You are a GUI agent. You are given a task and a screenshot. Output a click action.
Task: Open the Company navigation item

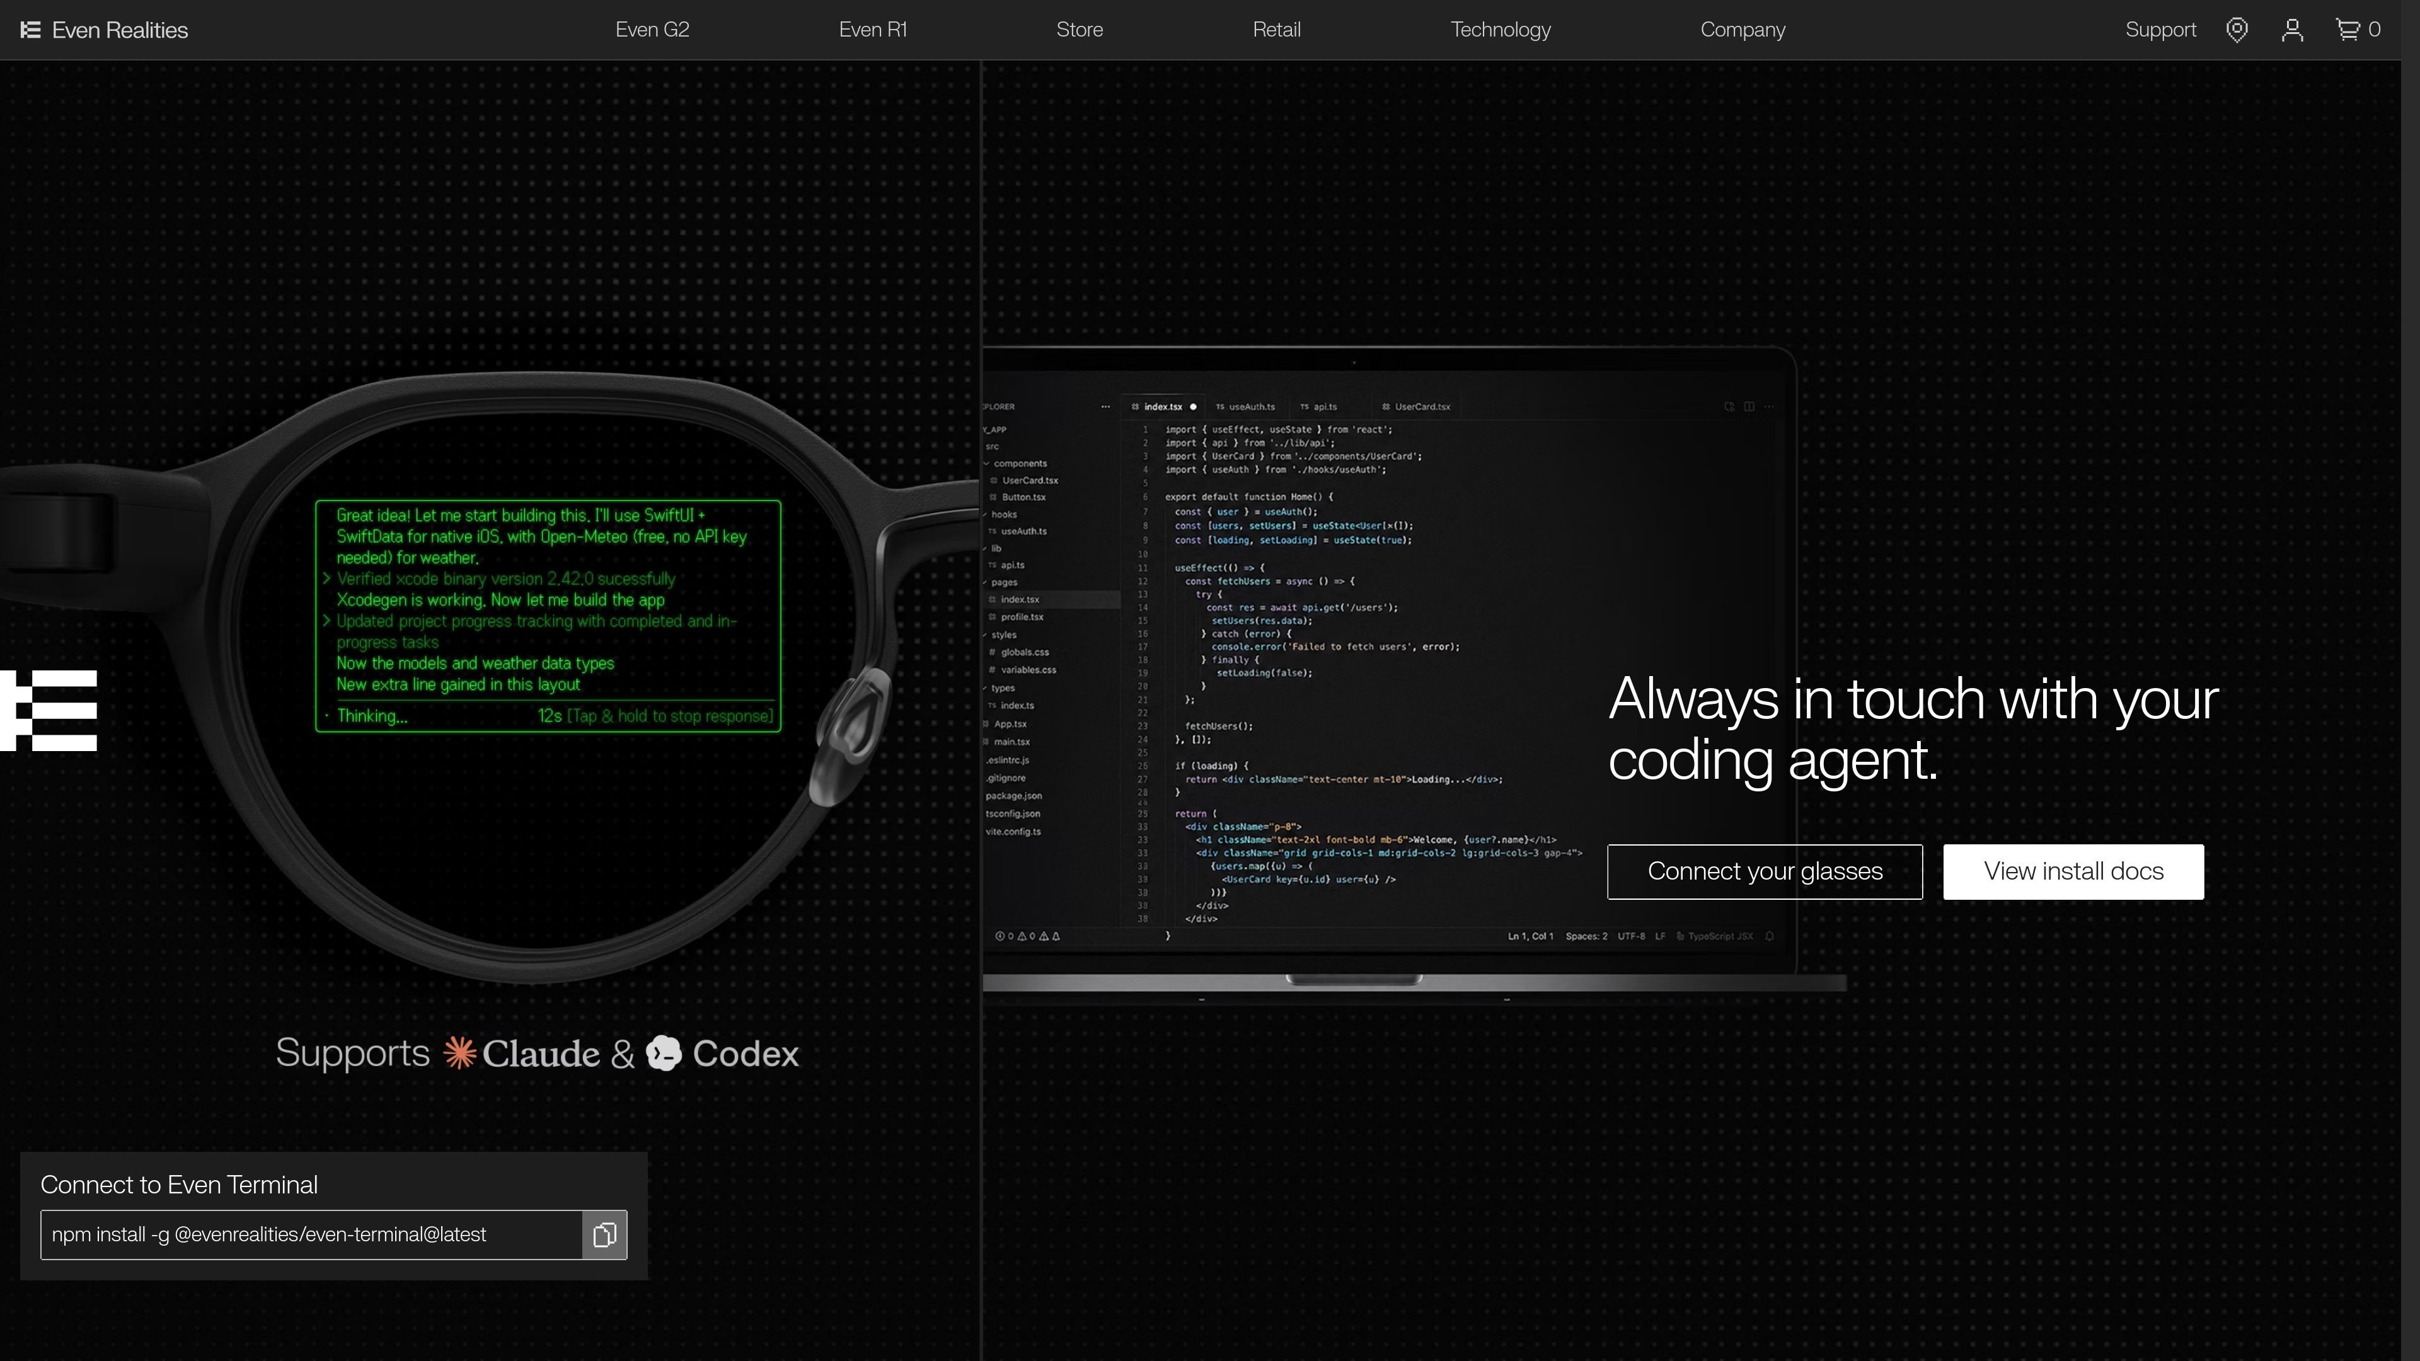point(1743,30)
